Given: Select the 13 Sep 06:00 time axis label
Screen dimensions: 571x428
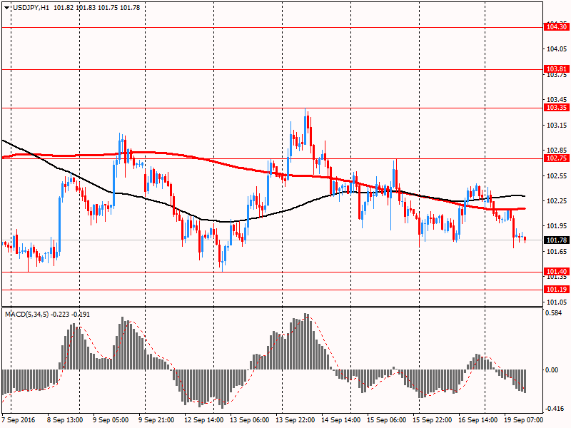Looking at the screenshot, I should tap(249, 420).
